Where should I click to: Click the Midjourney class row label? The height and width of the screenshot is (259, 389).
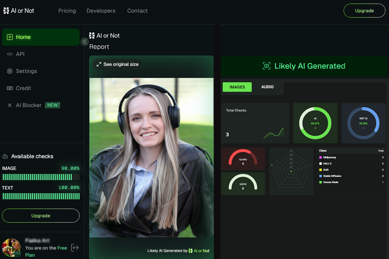pos(329,157)
